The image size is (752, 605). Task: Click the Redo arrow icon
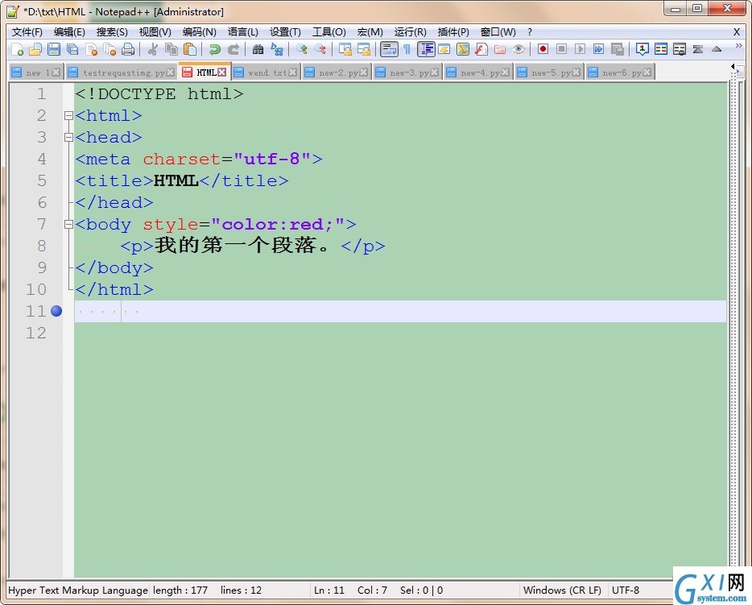pos(233,49)
